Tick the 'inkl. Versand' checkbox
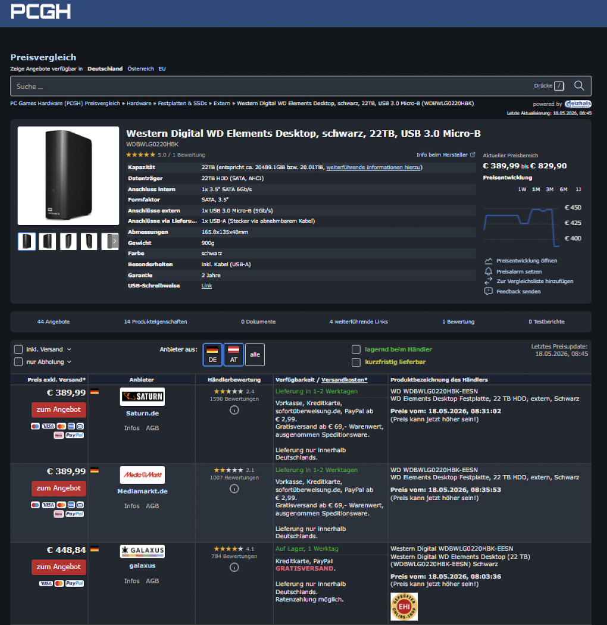This screenshot has width=607, height=625. (x=18, y=349)
